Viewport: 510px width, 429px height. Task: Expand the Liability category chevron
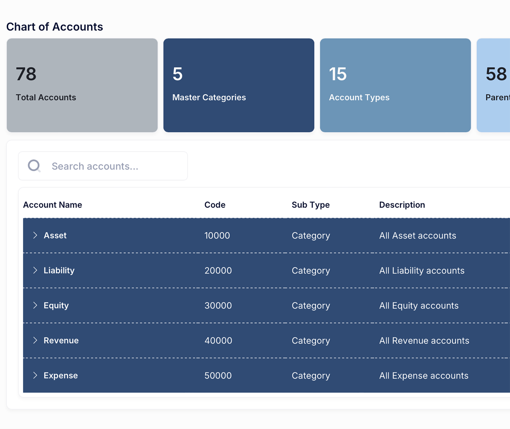[35, 270]
